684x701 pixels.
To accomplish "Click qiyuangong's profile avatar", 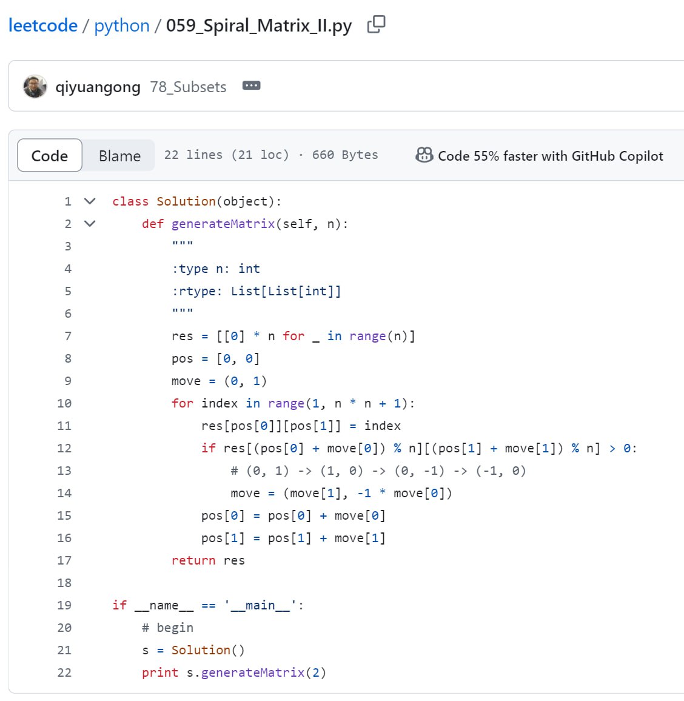I will [x=35, y=86].
